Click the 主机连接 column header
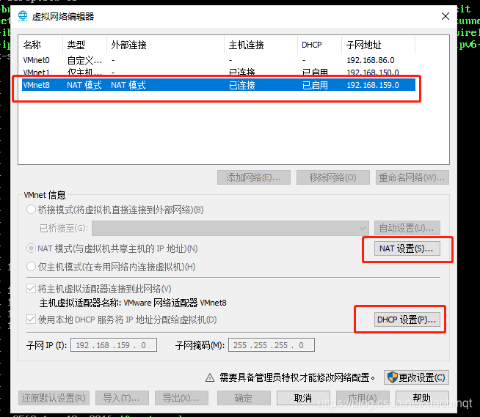 [261, 45]
